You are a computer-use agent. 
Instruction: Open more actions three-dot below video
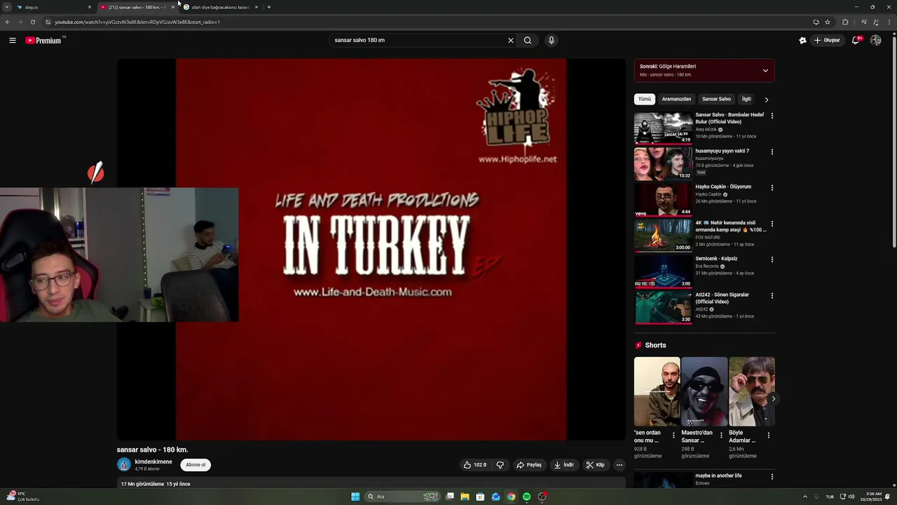point(619,465)
